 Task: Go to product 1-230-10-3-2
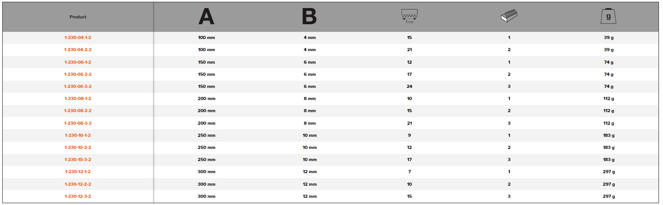[x=78, y=160]
